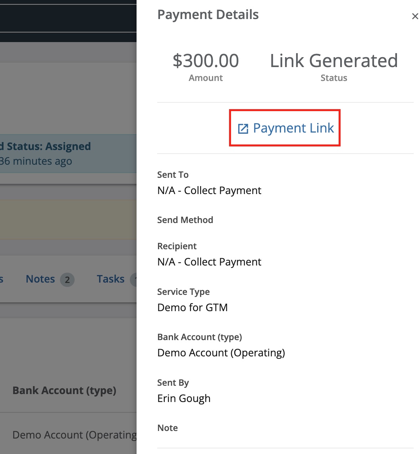
Task: Click the Note field label
Action: pos(168,428)
